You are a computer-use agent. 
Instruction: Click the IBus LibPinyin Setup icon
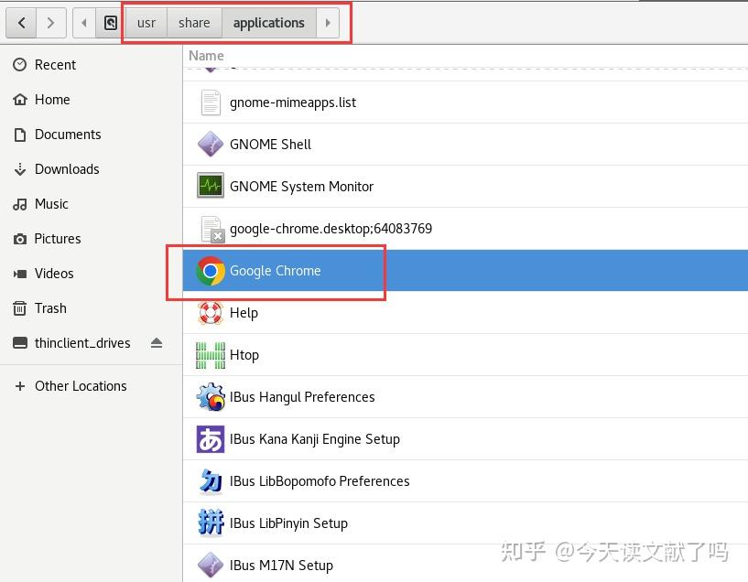210,523
